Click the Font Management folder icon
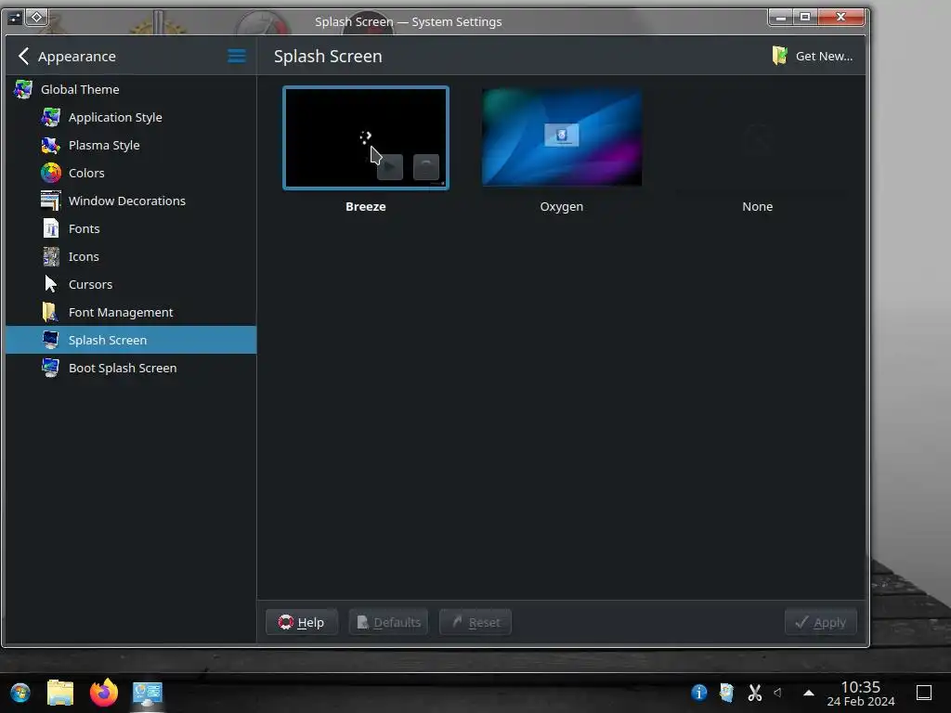 (x=51, y=312)
